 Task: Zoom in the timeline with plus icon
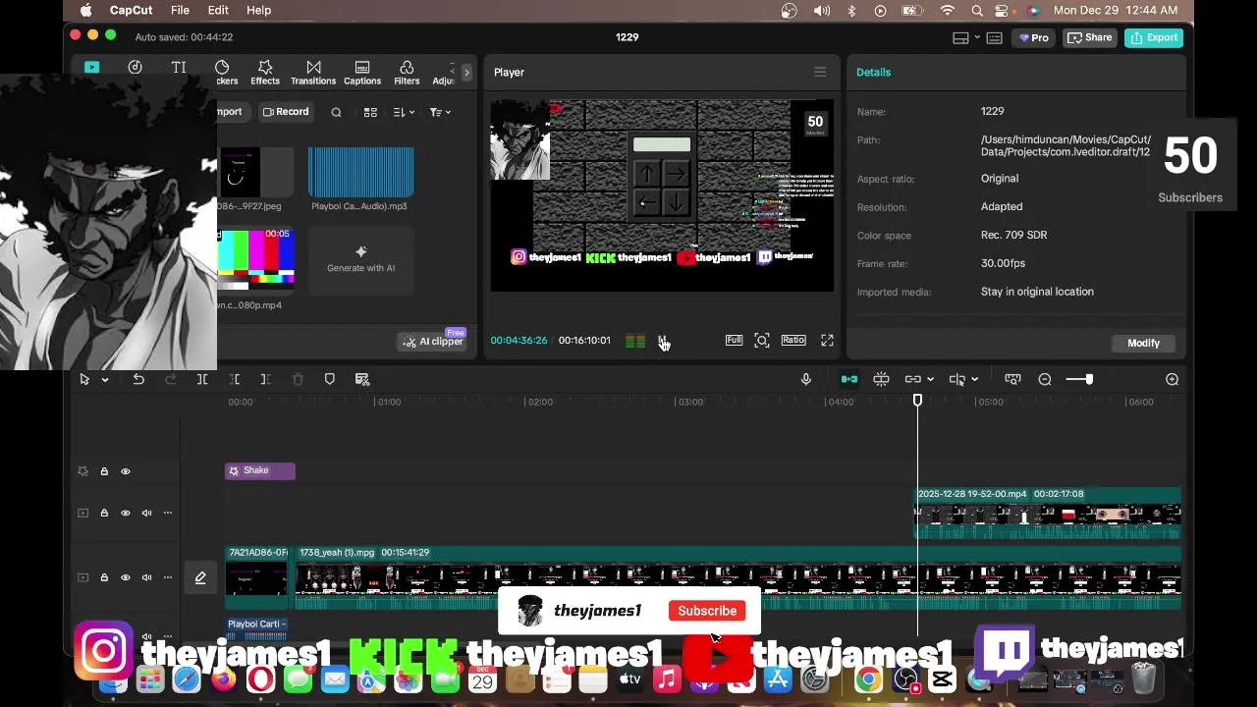pos(1172,379)
